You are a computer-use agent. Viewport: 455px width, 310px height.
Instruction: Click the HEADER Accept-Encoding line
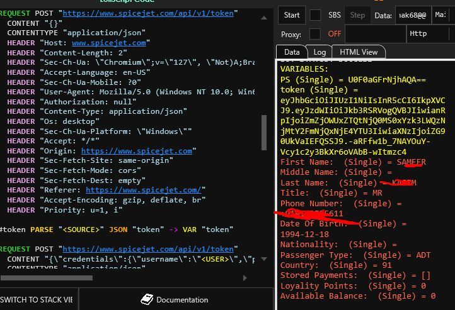(x=107, y=200)
